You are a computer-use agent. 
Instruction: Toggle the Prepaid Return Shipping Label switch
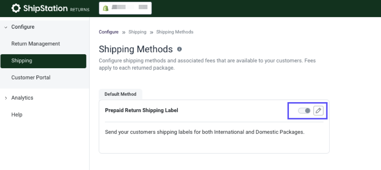tap(304, 111)
